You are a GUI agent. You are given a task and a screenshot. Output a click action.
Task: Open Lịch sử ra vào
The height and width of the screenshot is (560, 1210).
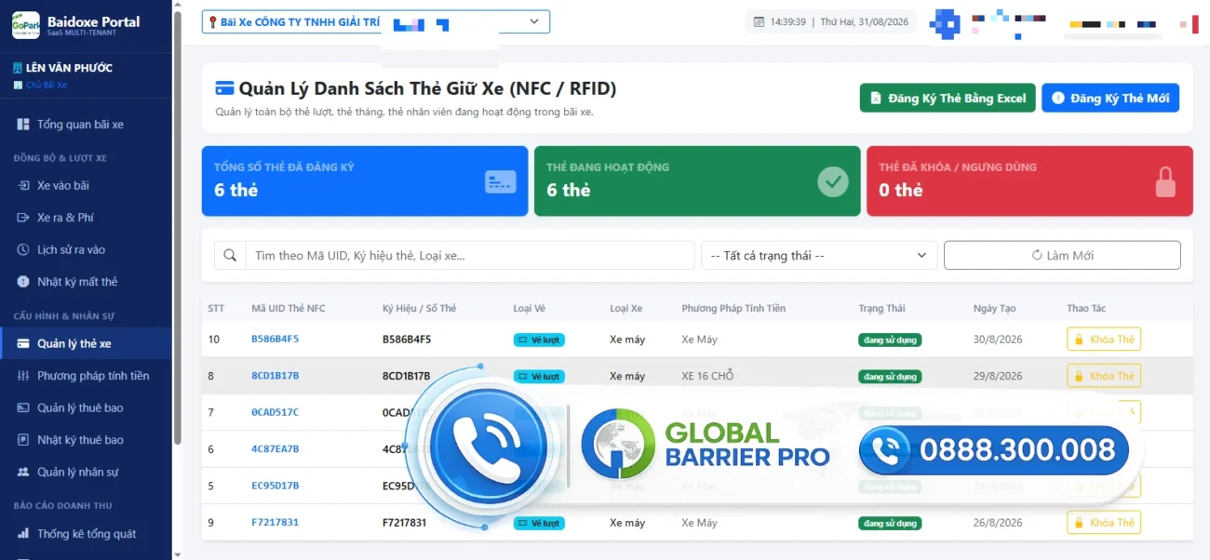pos(86,249)
